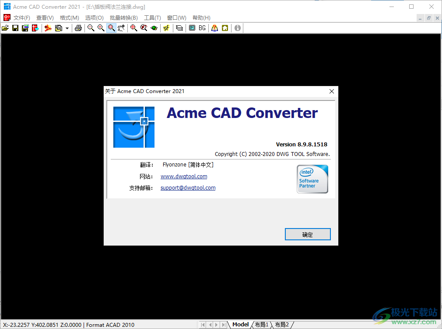Click the red export/convert file icon
This screenshot has height=329, width=442.
point(35,28)
